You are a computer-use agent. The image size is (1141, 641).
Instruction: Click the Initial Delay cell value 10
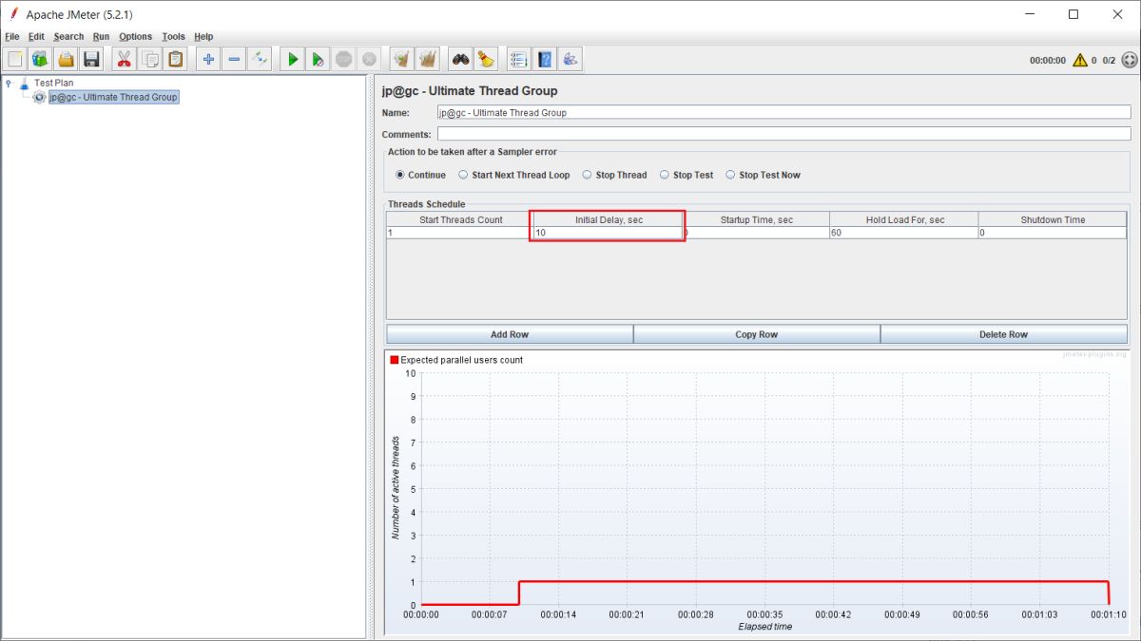tap(608, 233)
